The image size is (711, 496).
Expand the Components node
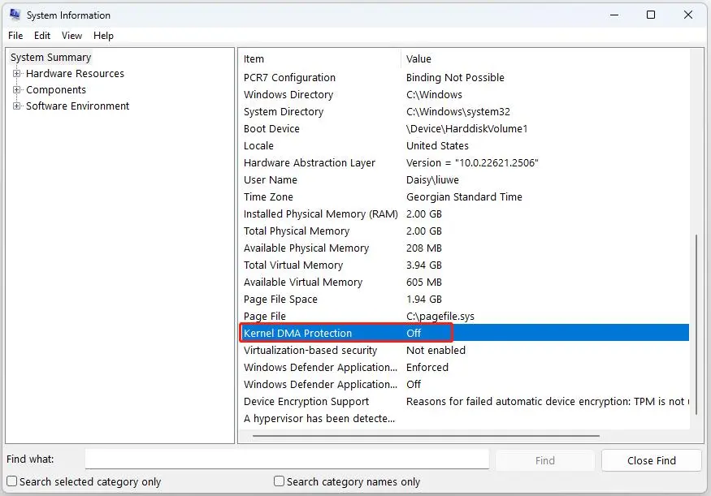pos(17,89)
